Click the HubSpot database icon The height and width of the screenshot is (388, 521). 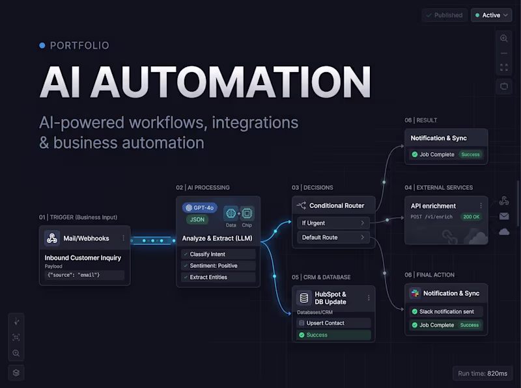coord(303,298)
